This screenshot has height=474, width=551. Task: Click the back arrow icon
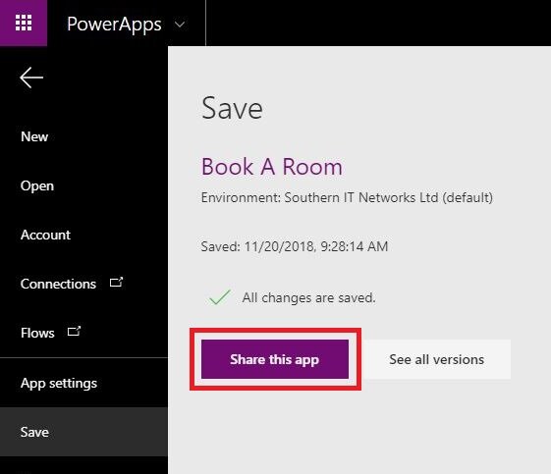click(31, 78)
